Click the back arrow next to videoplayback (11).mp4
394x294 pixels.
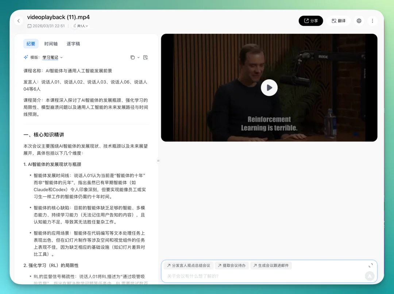click(19, 21)
